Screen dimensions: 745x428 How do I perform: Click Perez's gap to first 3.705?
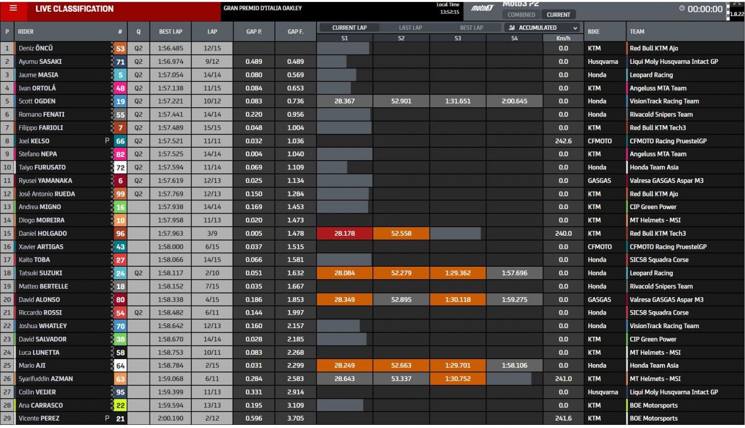pyautogui.click(x=296, y=418)
